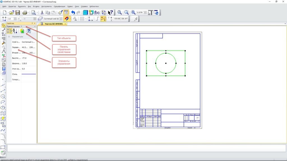Open a file with the folder icon
287x161 pixels.
(12, 12)
